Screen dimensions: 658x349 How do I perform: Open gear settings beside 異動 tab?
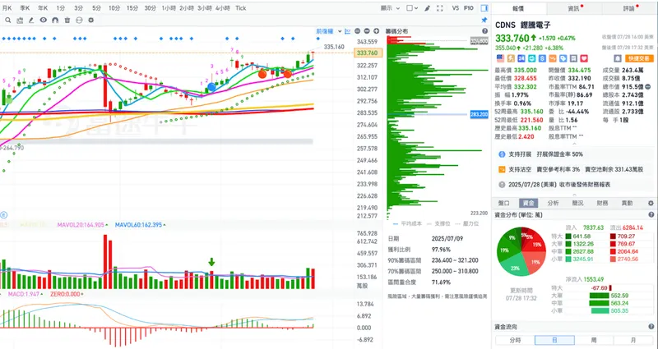point(651,203)
